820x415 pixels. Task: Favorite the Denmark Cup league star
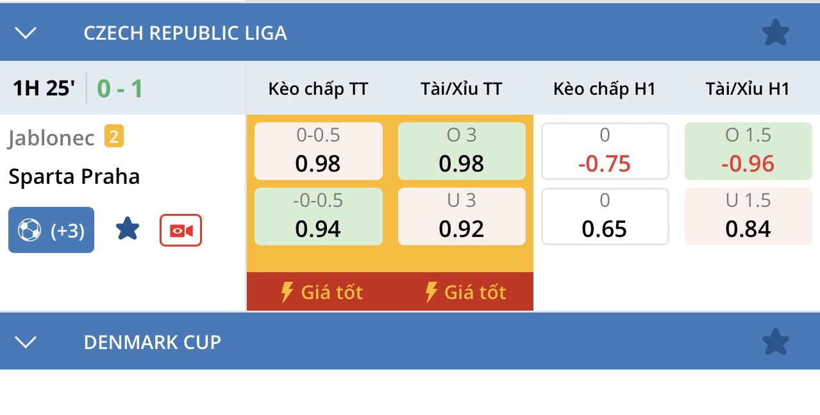pos(775,342)
